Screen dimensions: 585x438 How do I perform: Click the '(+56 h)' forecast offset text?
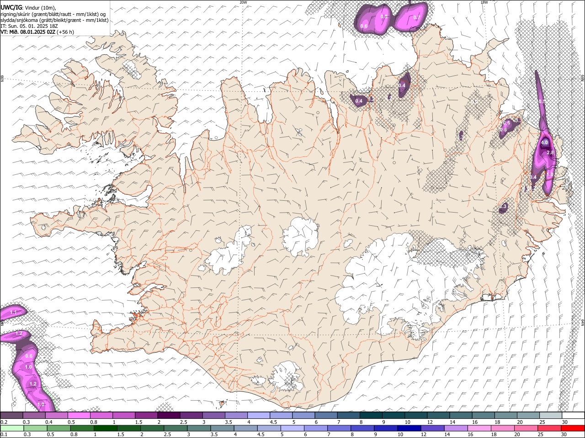tap(66, 32)
